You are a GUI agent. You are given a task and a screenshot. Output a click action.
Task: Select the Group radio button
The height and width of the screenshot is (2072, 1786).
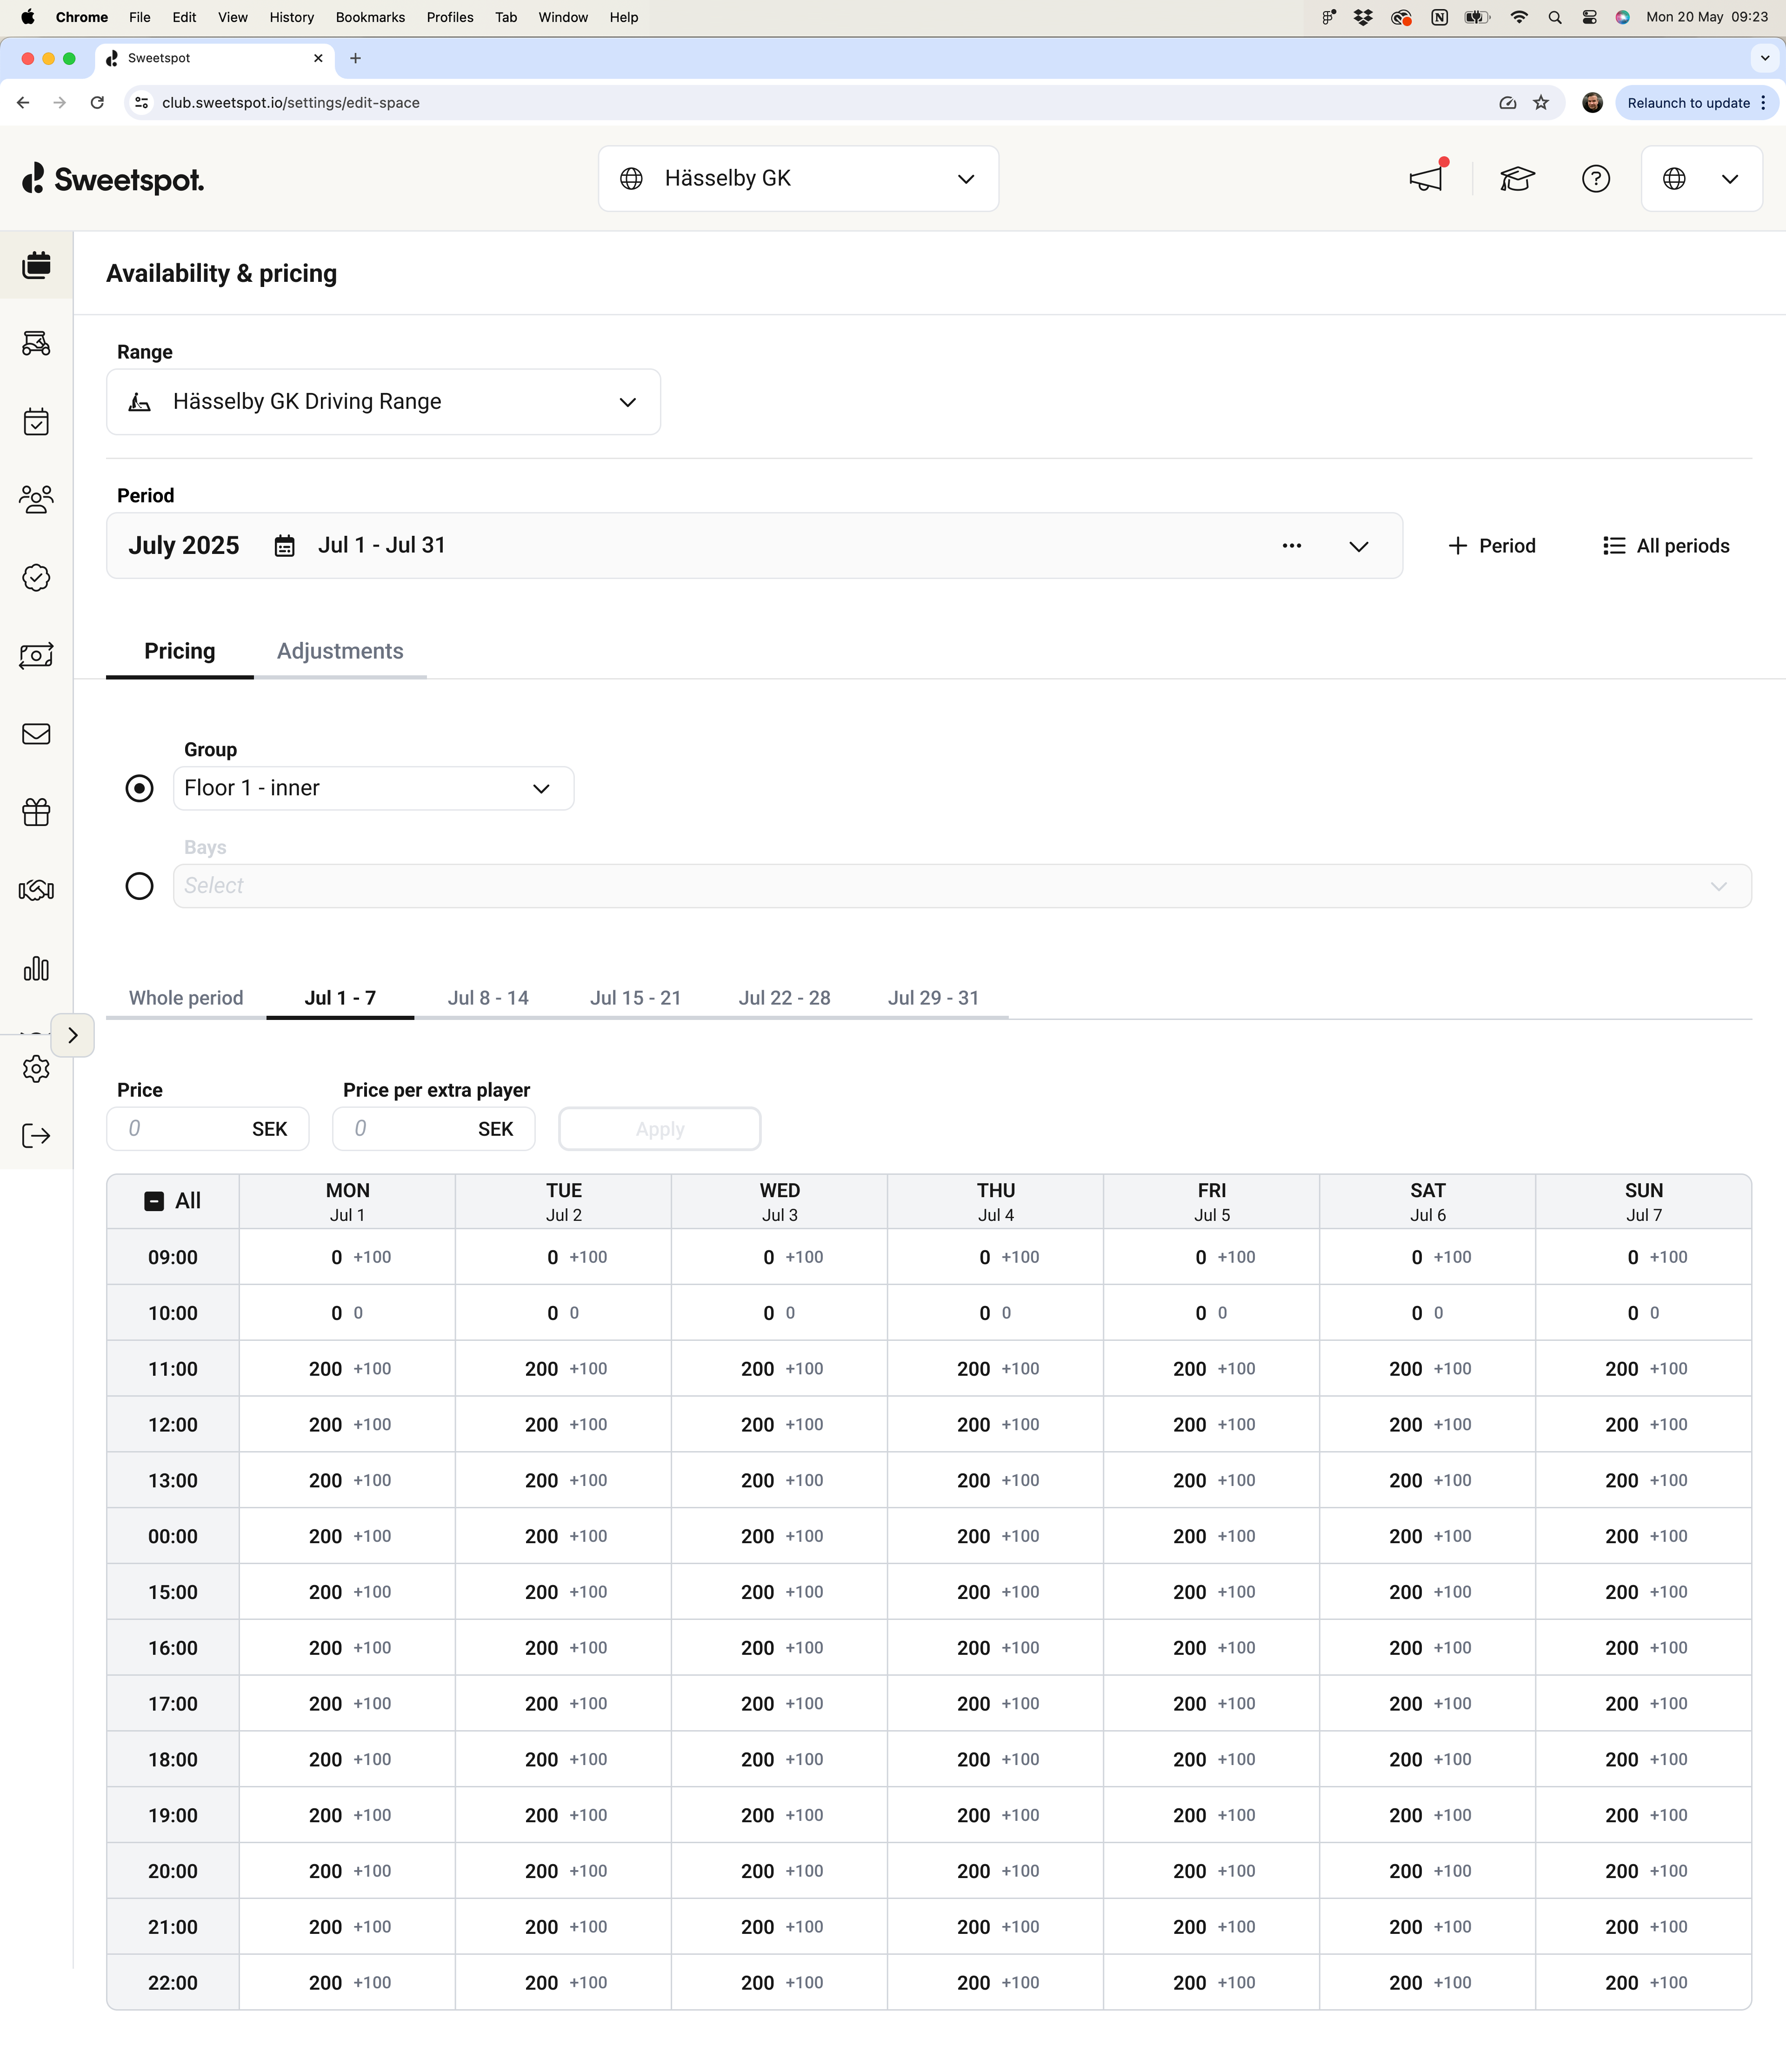tap(139, 788)
